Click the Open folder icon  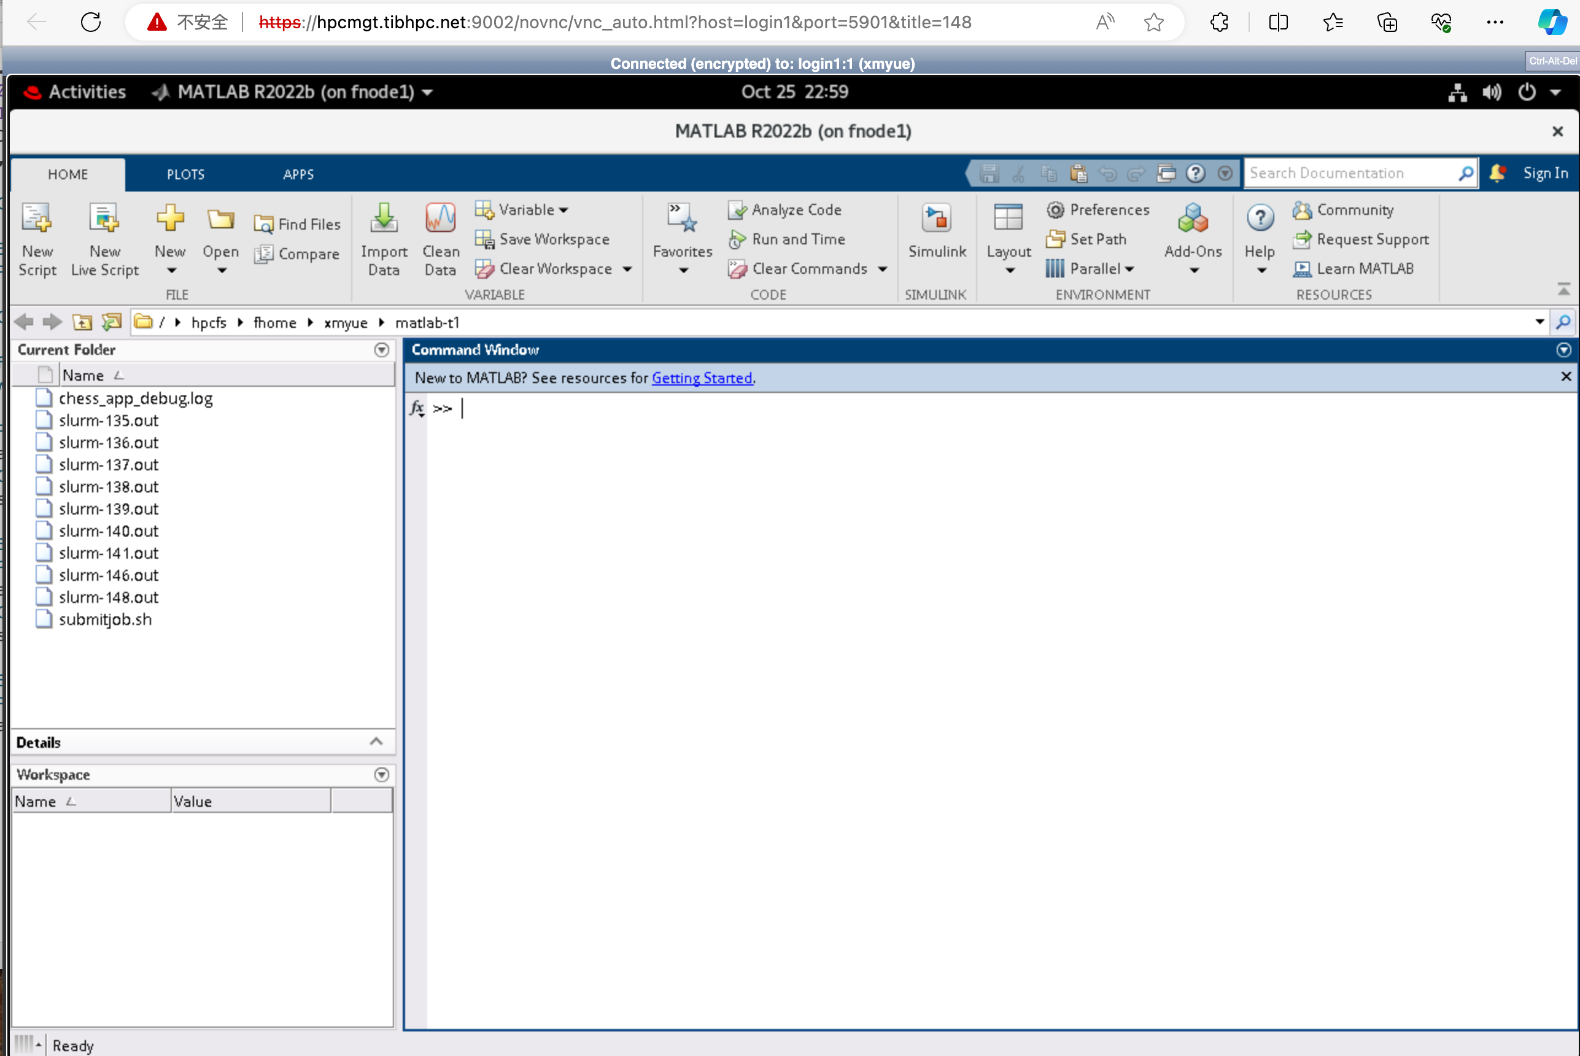(x=220, y=220)
